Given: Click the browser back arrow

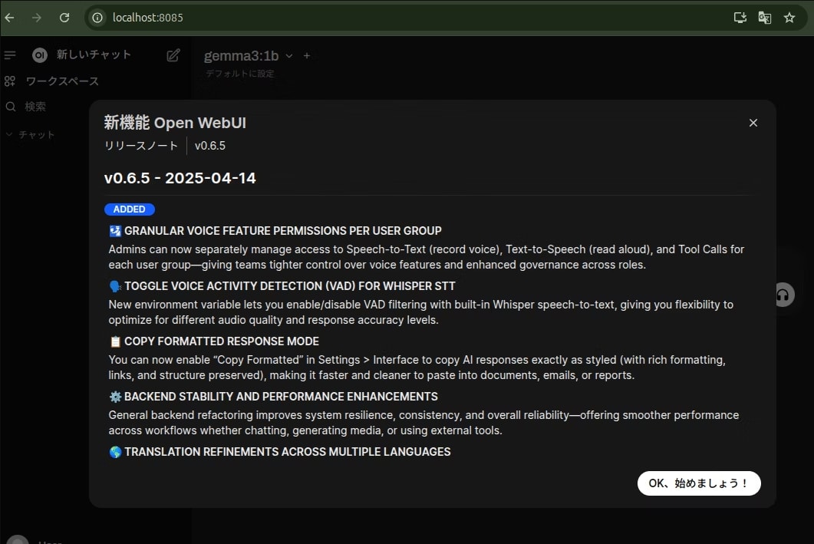Looking at the screenshot, I should [x=10, y=18].
